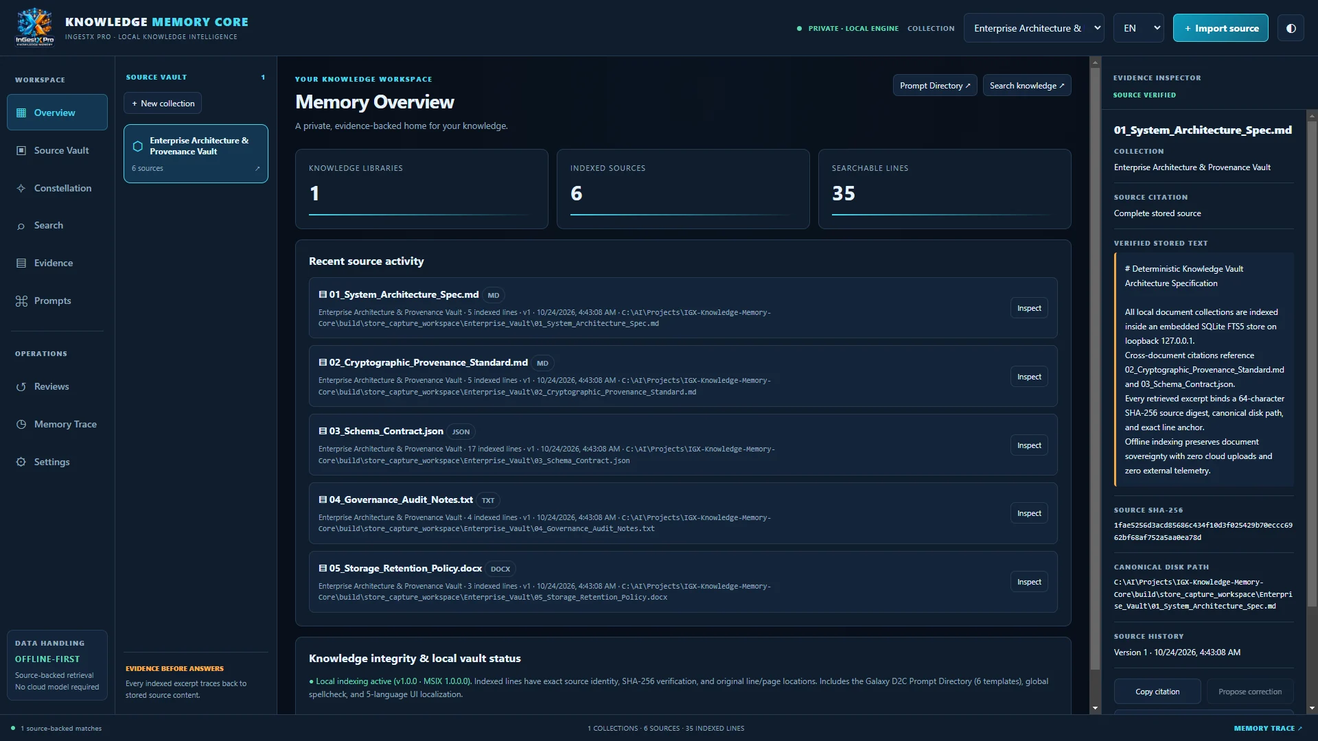Inspect 01_System_Architecture_Spec.md

(1029, 308)
